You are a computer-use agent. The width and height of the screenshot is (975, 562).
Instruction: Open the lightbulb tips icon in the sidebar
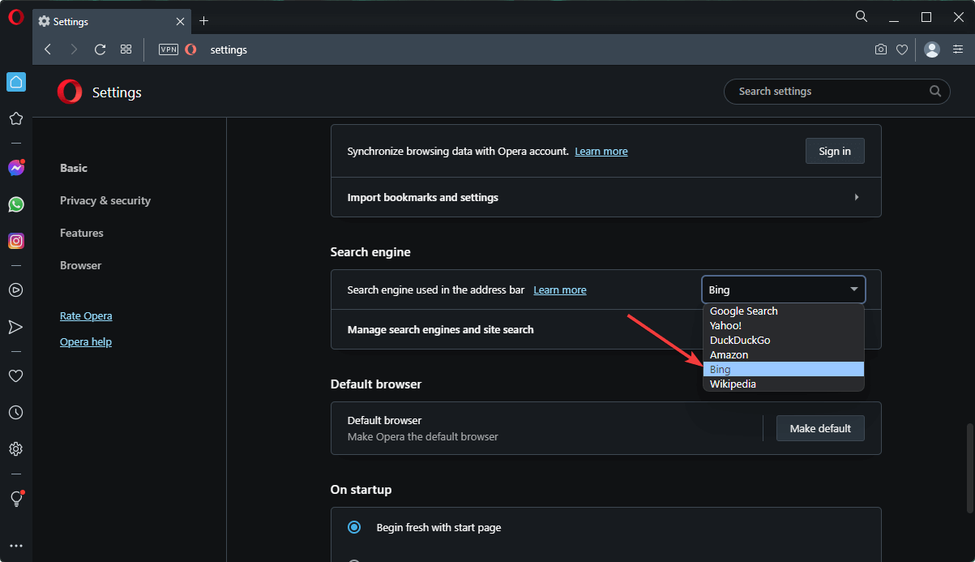tap(15, 499)
